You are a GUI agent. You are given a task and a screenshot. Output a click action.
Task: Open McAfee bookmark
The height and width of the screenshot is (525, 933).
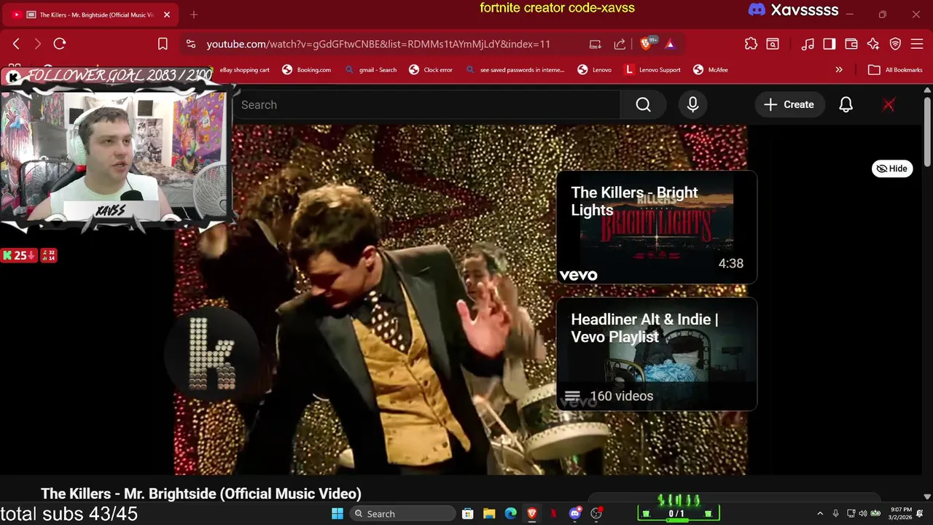[x=711, y=70]
